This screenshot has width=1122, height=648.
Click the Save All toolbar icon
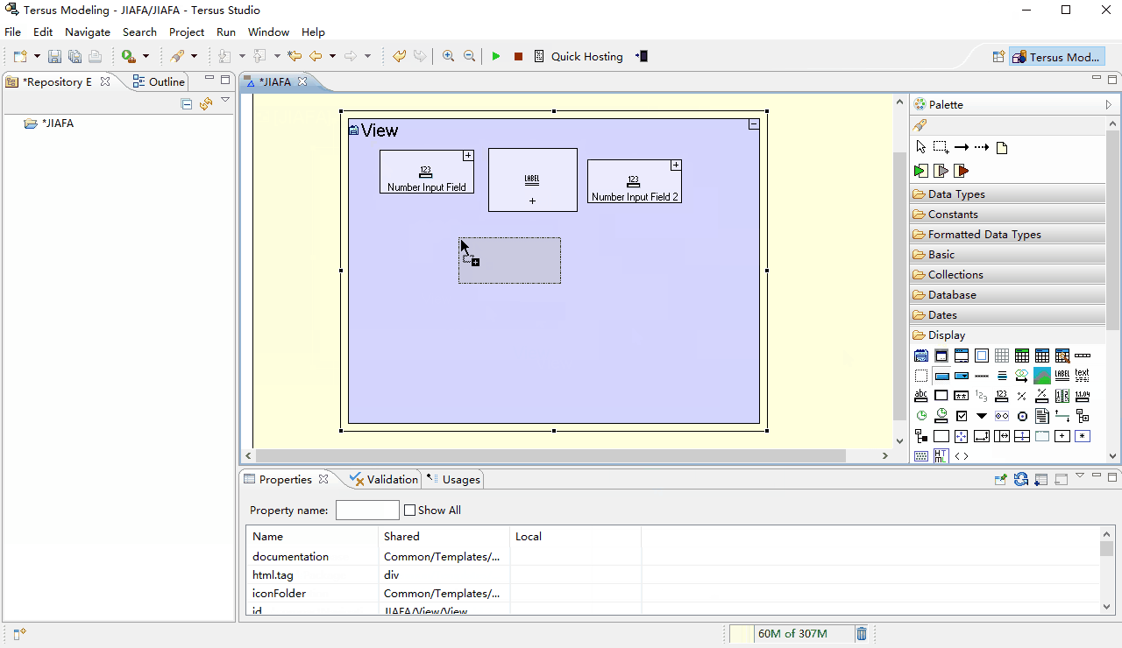(x=75, y=56)
